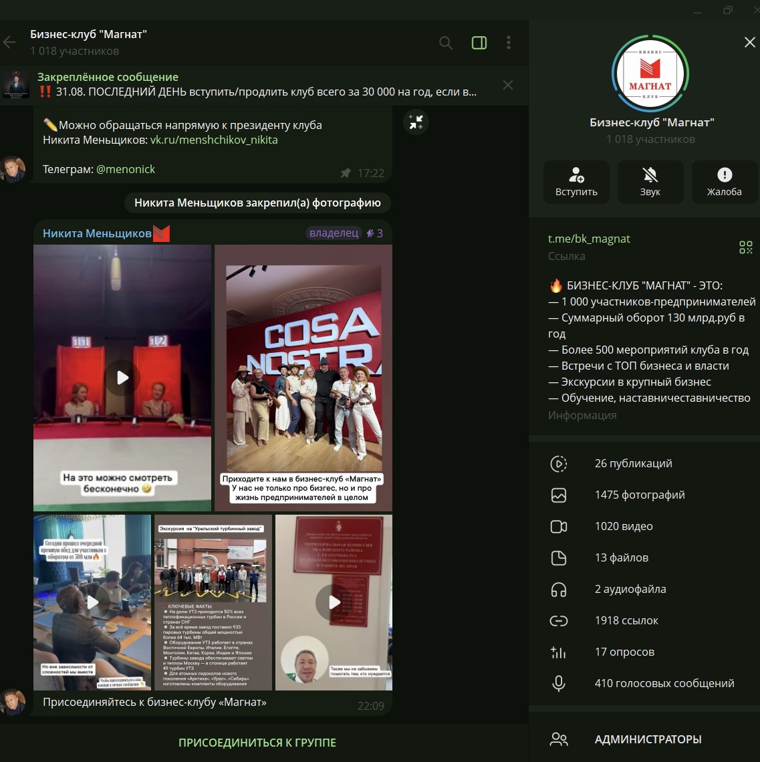Play the premium lunch video
Screen dimensions: 760x762
(x=92, y=603)
